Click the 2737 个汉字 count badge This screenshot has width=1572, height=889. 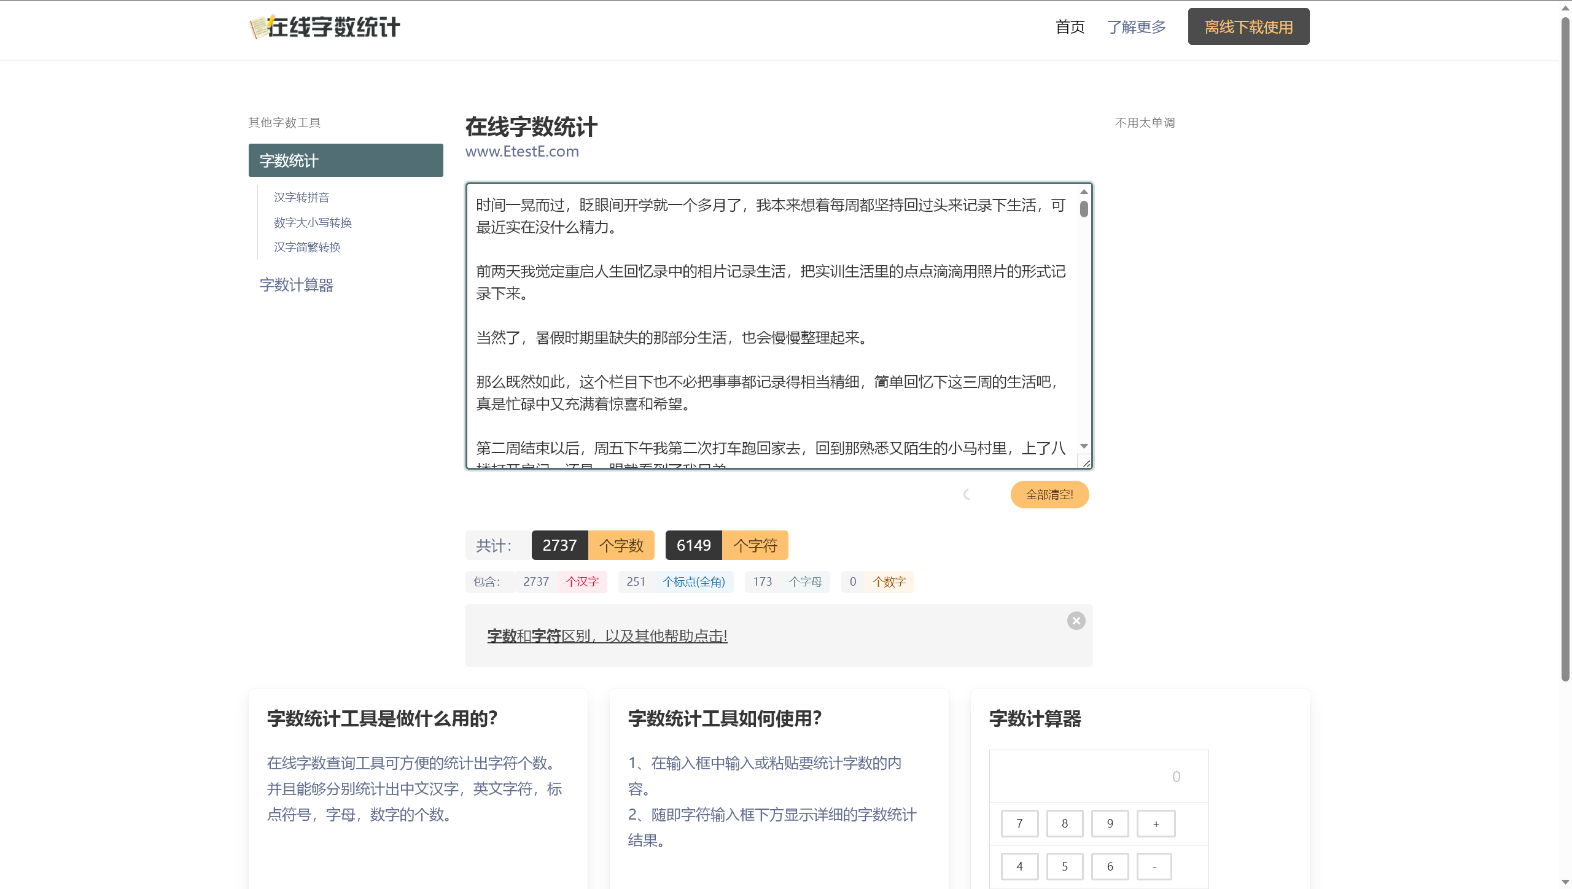[561, 581]
